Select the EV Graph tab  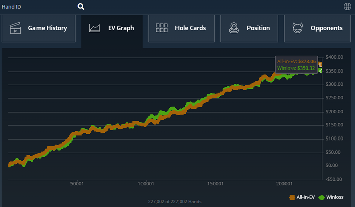[112, 31]
